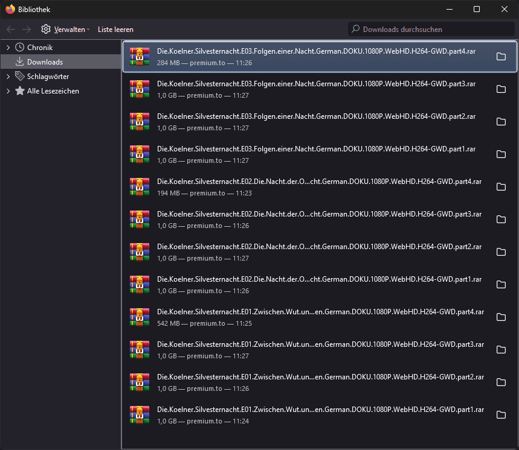The height and width of the screenshot is (450, 519).
Task: Expand the Alle Lesezeichen tree node
Action: 8,91
